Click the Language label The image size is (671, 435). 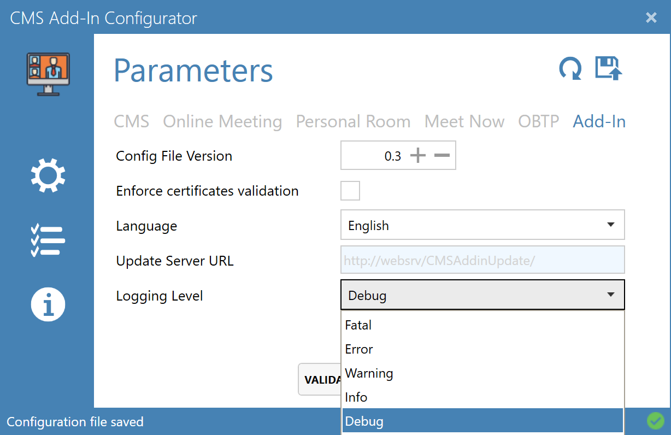146,226
